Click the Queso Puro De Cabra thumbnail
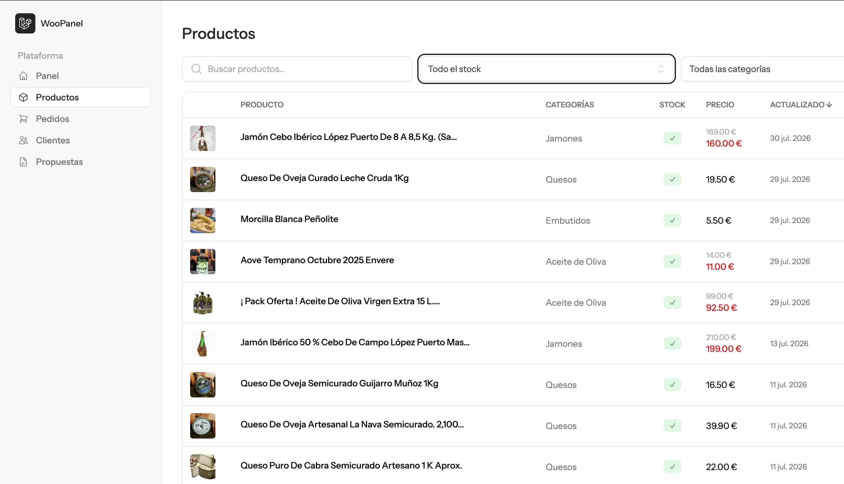 tap(203, 467)
